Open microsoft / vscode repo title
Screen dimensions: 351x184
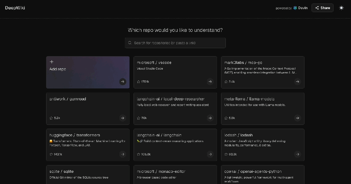pyautogui.click(x=154, y=63)
